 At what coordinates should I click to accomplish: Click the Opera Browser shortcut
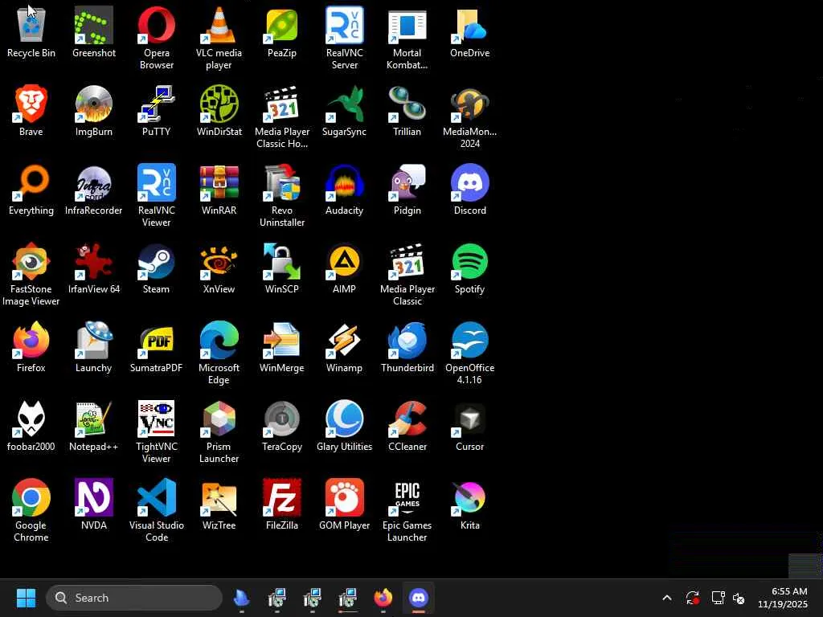(x=157, y=25)
